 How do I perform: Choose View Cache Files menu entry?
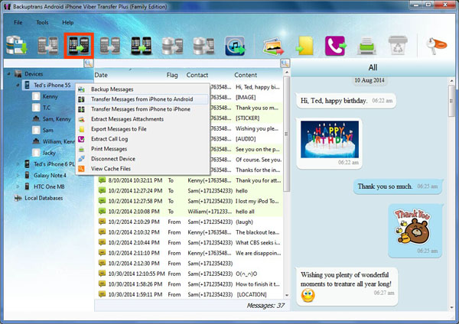[142, 169]
